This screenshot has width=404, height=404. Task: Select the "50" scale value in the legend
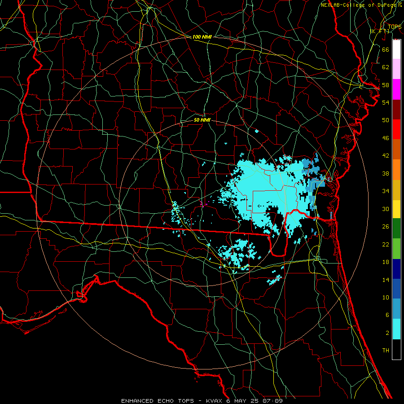(x=386, y=120)
